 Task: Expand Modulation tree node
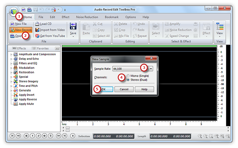pos(11,68)
